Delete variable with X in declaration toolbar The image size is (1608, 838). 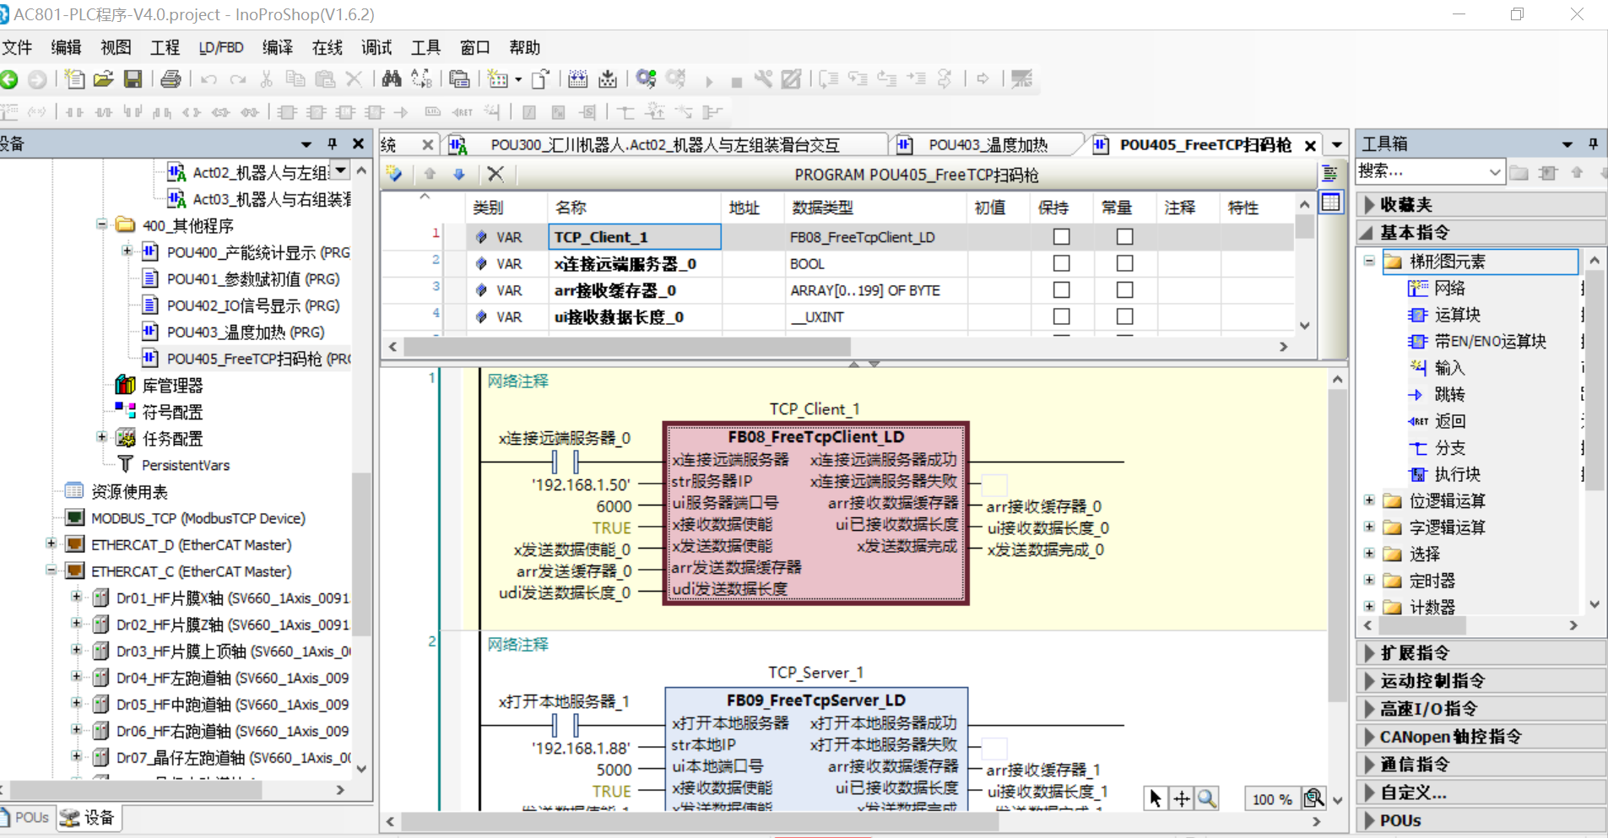tap(495, 174)
